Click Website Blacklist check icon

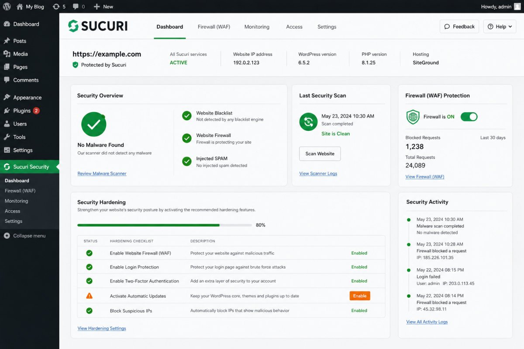[187, 116]
